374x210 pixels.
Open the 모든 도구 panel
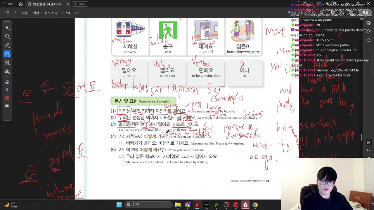point(10,13)
